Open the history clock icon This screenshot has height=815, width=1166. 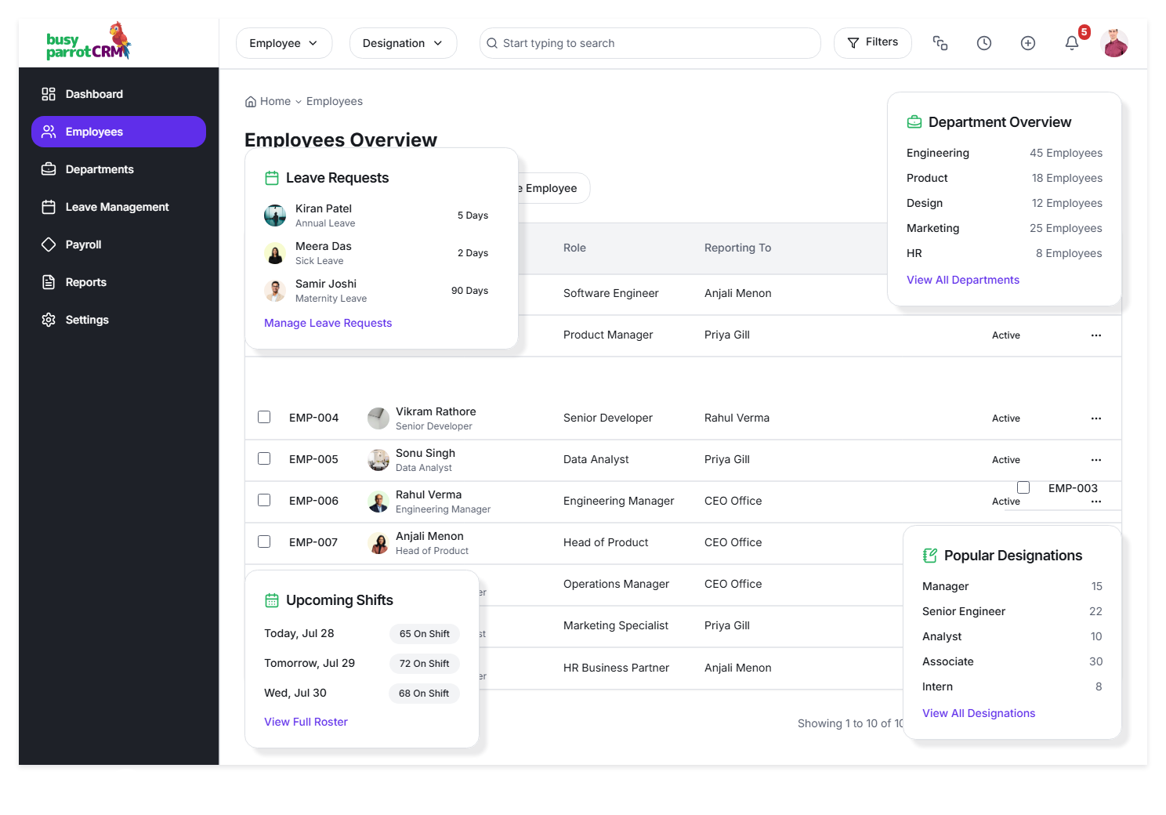click(x=983, y=43)
